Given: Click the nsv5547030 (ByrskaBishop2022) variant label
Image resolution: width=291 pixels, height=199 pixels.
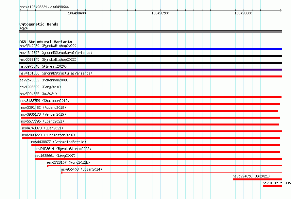Looking at the screenshot, I should [x=48, y=46].
